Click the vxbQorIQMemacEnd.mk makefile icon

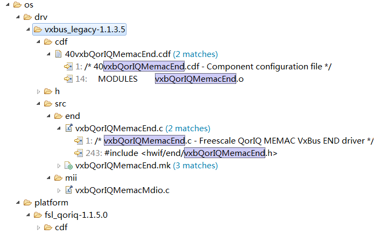[x=68, y=165]
